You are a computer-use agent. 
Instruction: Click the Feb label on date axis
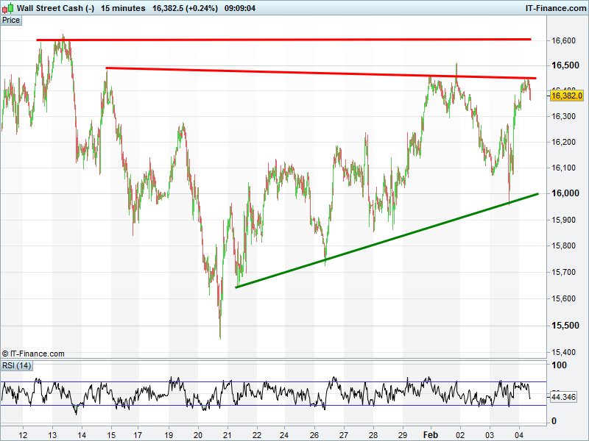pos(431,435)
